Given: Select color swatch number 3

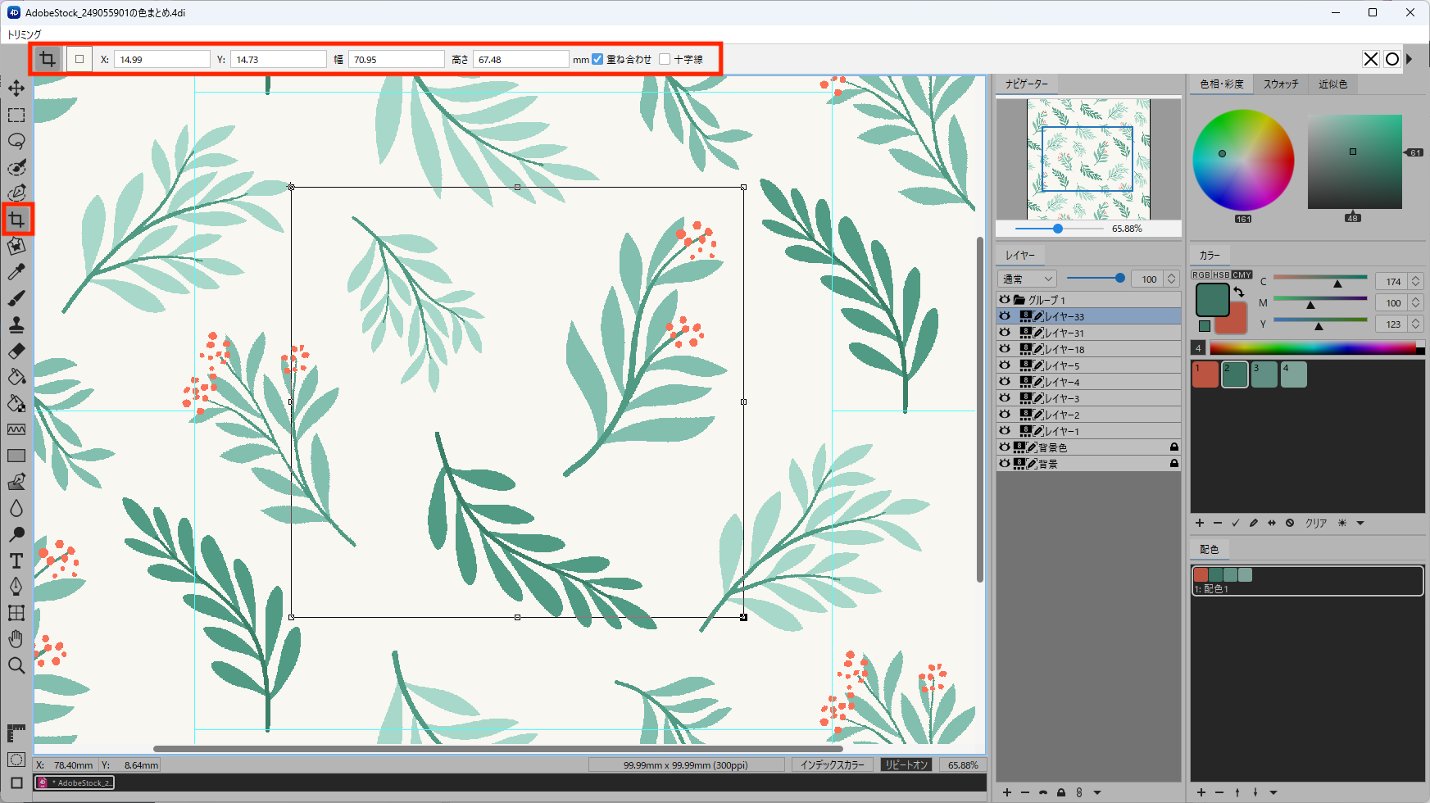Looking at the screenshot, I should (x=1264, y=374).
